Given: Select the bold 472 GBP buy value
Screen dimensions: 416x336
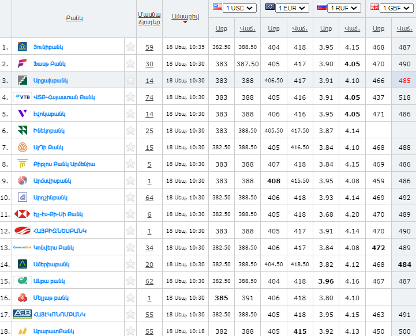Looking at the screenshot, I should coord(378,248).
